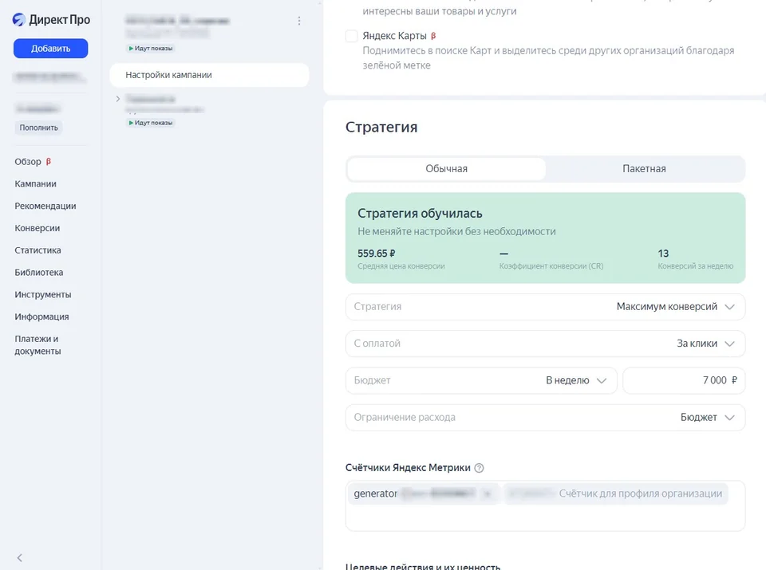This screenshot has width=766, height=570.
Task: Select Настройки кампании item
Action: click(209, 75)
